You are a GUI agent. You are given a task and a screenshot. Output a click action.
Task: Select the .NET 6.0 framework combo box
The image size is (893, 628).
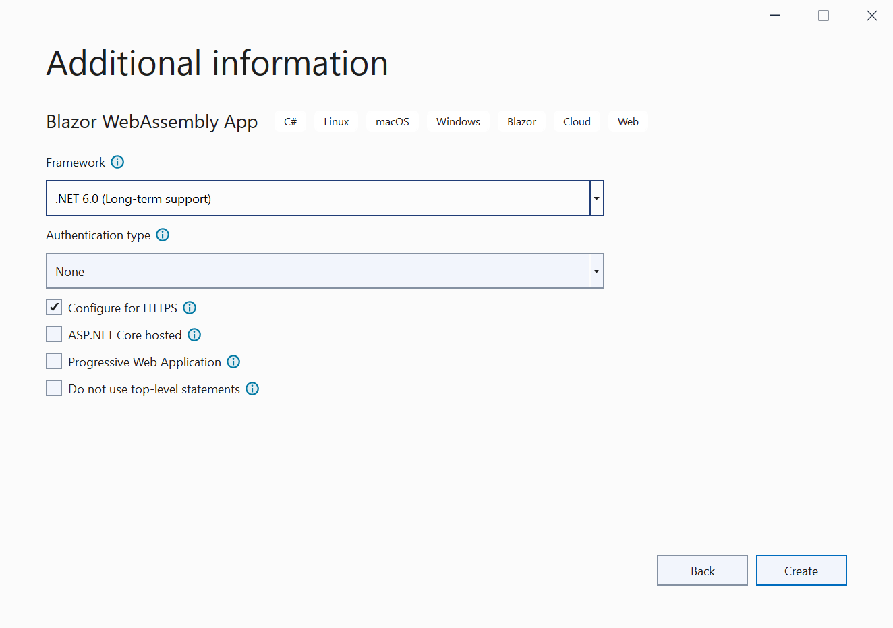pos(317,198)
